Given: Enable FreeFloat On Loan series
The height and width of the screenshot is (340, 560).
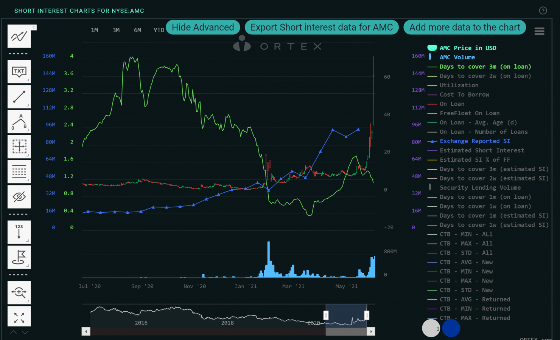Looking at the screenshot, I should (x=470, y=113).
